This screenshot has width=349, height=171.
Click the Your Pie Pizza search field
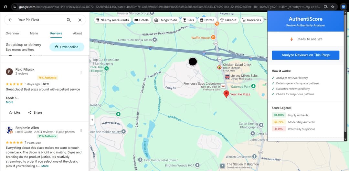pos(41,20)
